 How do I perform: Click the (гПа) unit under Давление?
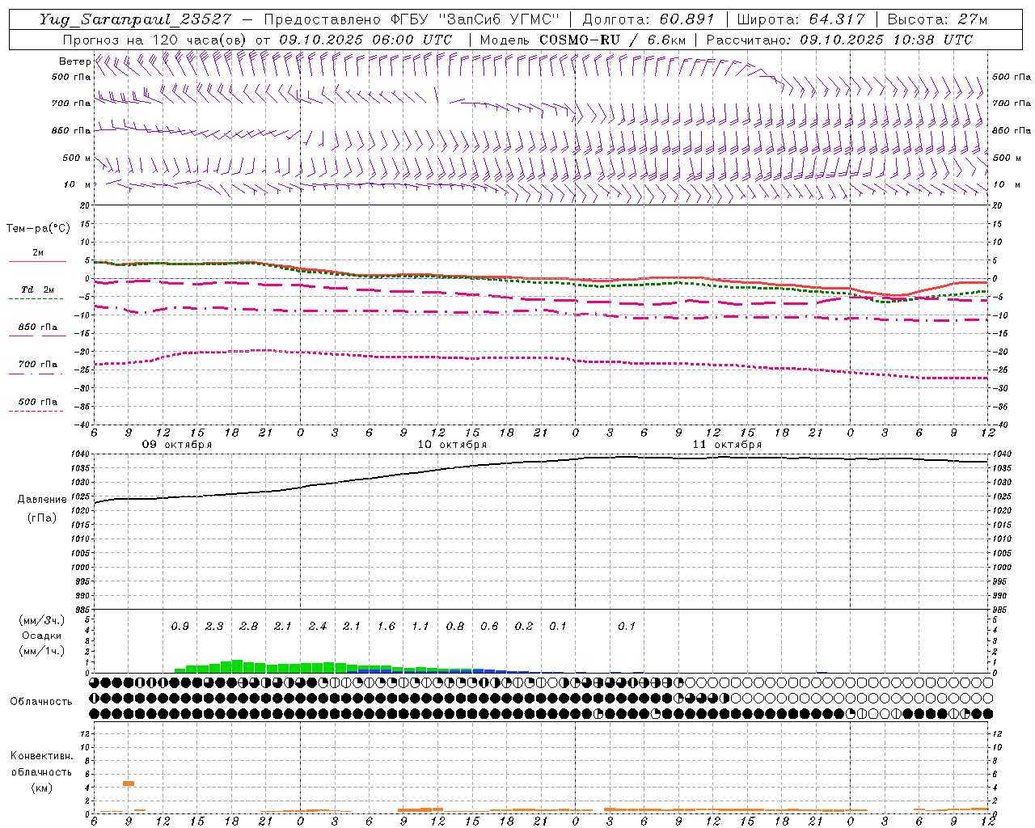coord(42,517)
